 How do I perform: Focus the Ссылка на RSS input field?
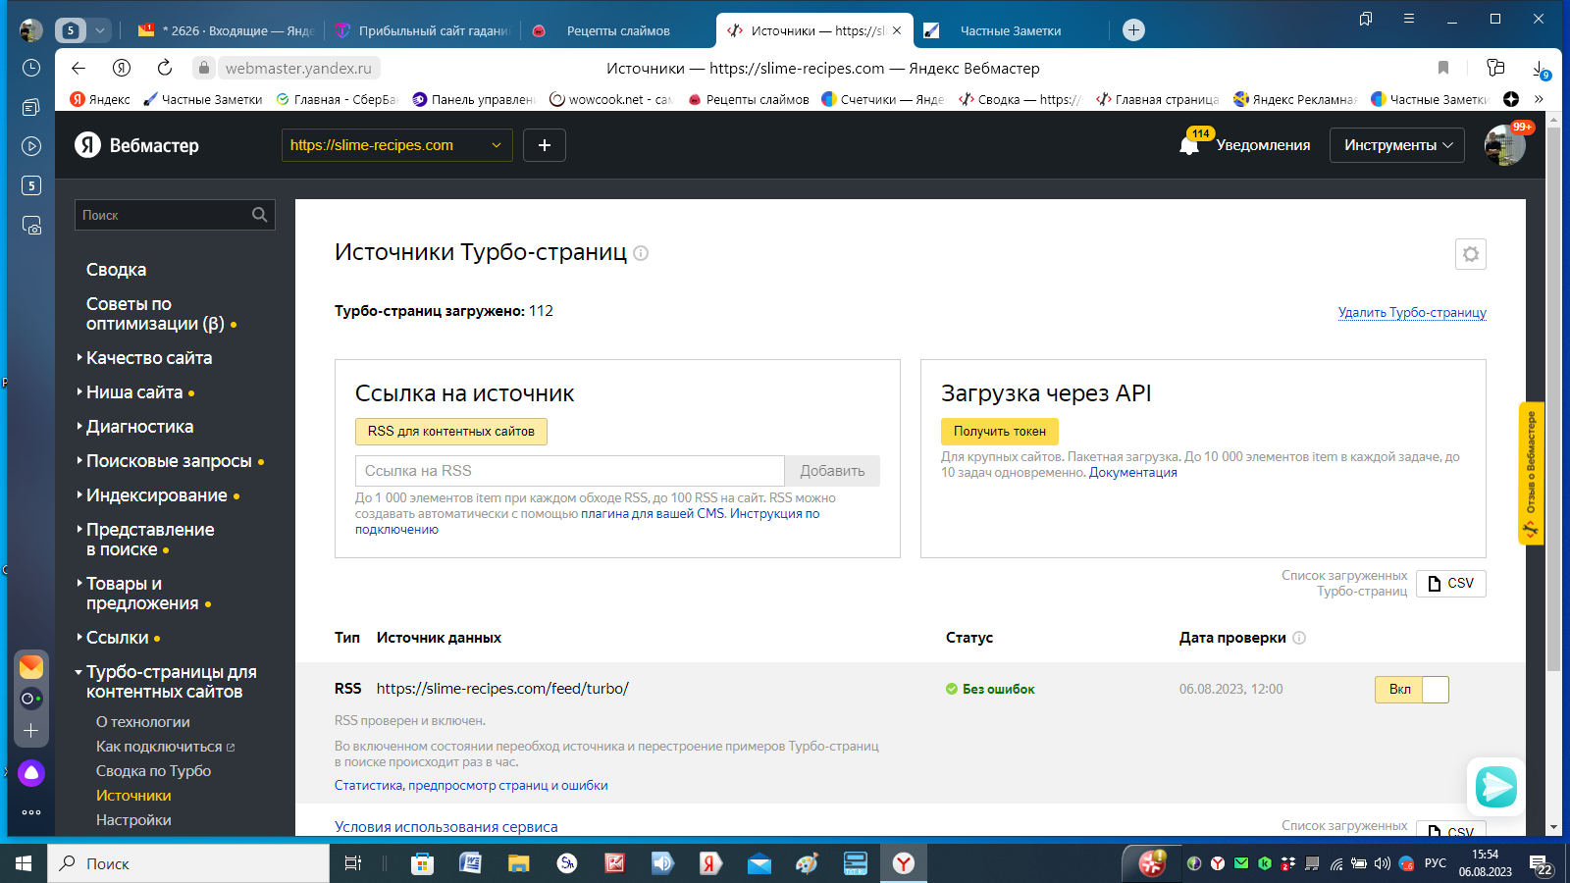pos(570,471)
